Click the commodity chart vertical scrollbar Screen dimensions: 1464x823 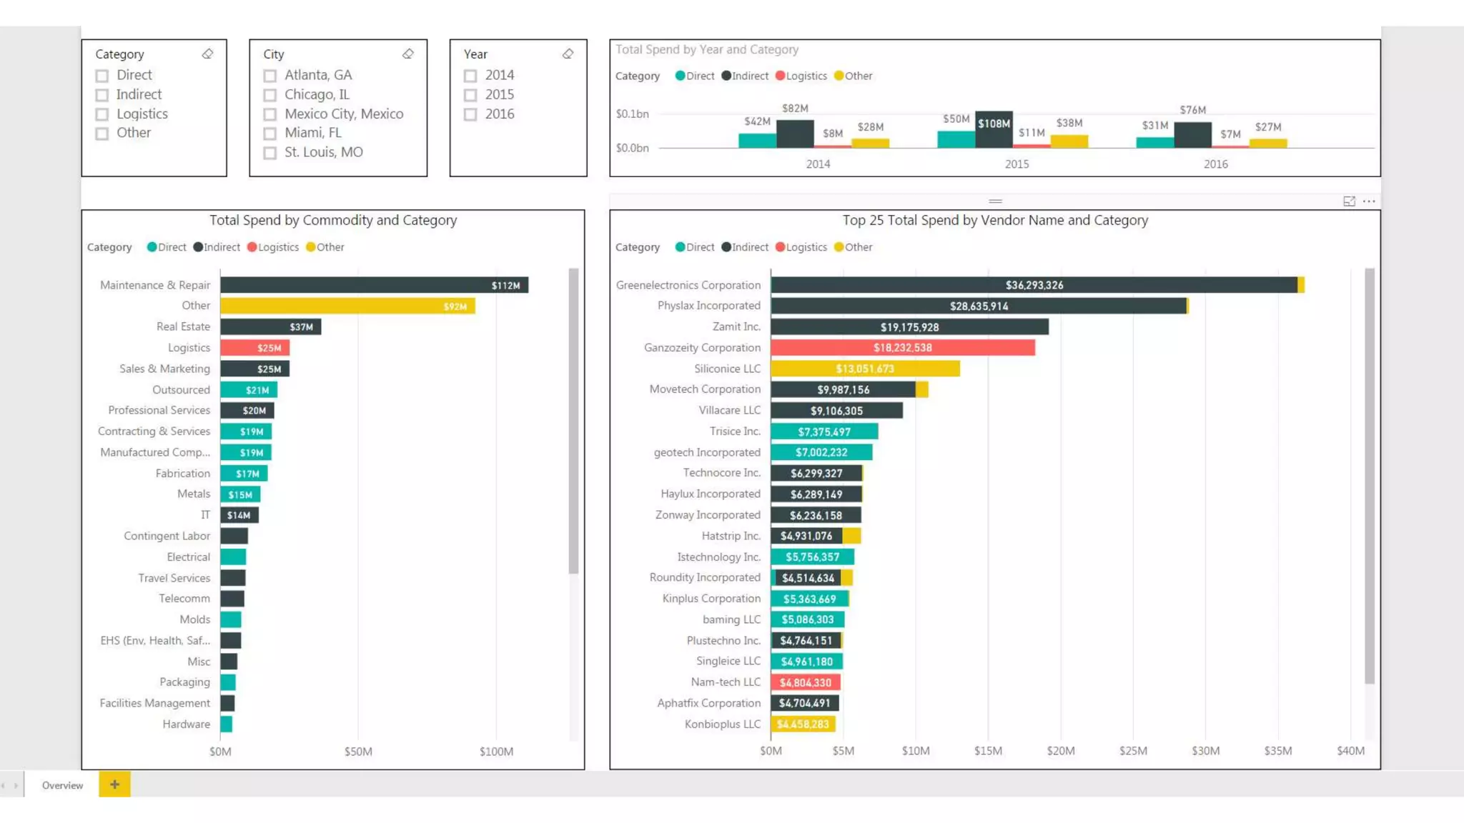tap(573, 420)
